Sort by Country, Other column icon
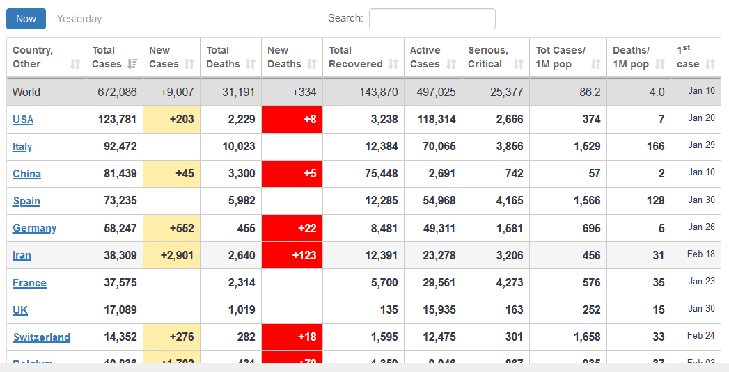The width and height of the screenshot is (729, 372). [x=75, y=64]
